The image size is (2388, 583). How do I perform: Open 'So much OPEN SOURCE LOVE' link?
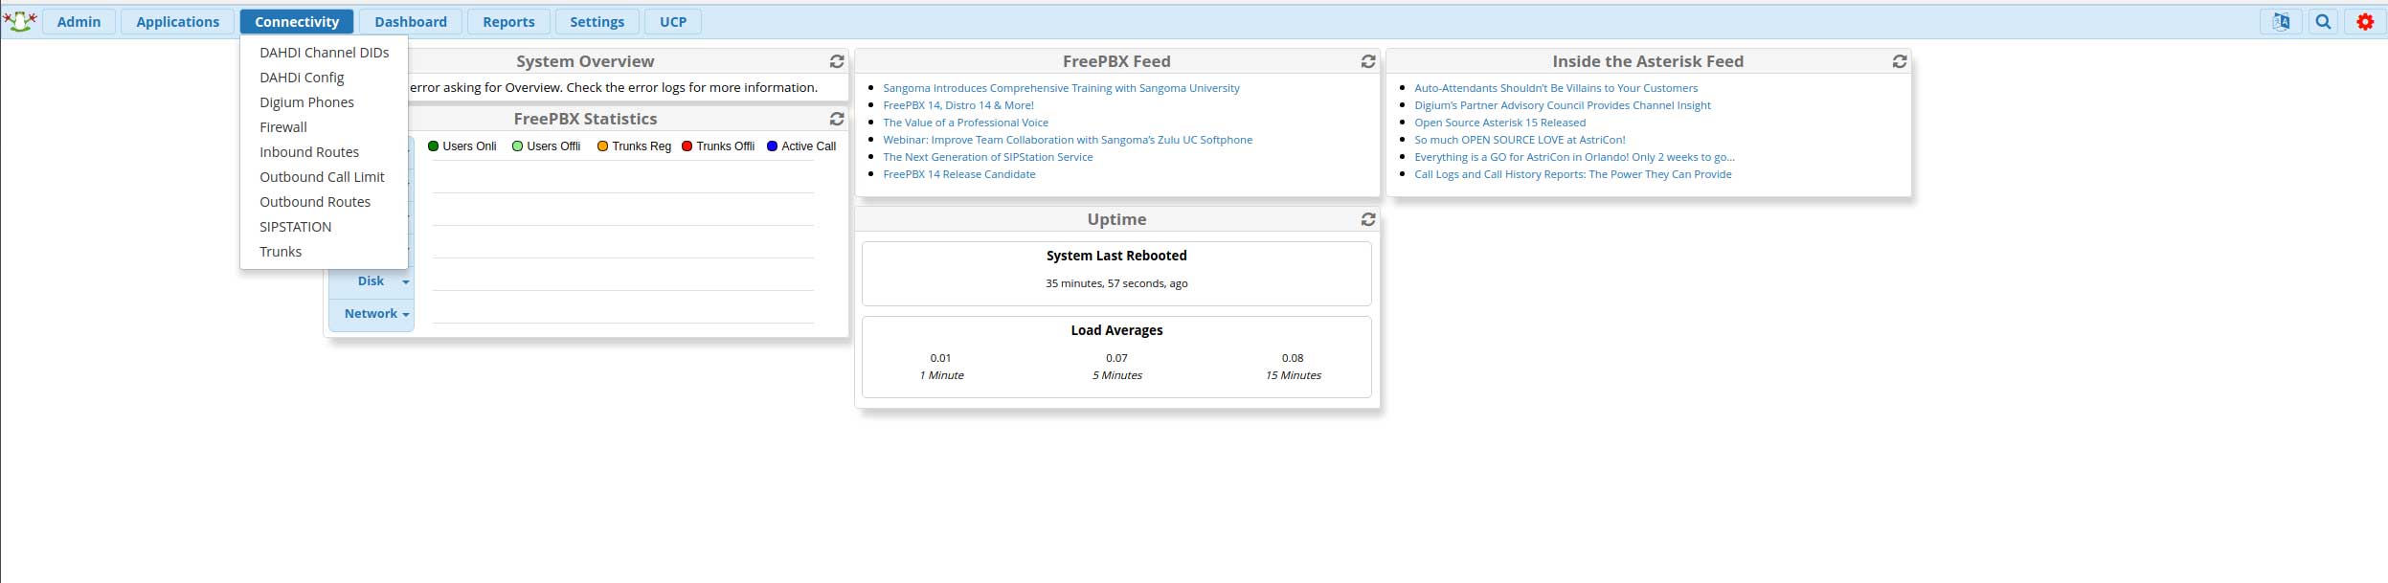click(1520, 140)
